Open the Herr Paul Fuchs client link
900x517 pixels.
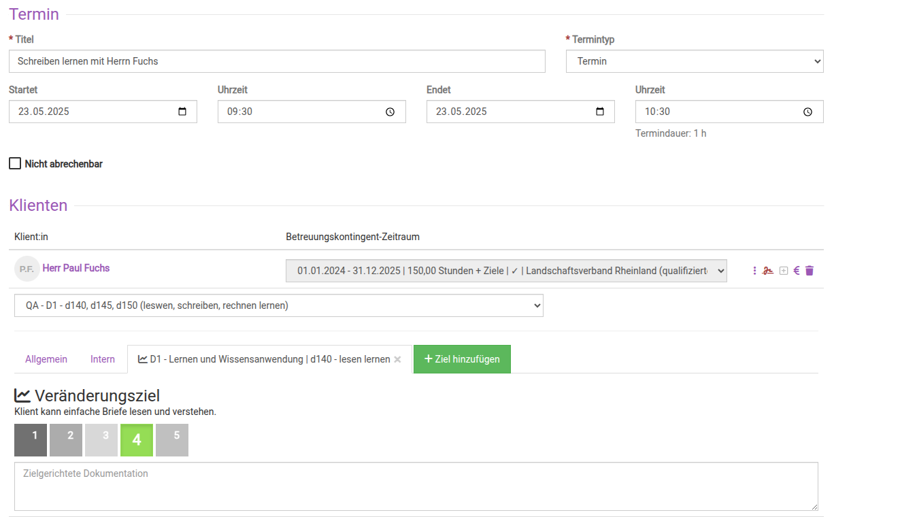[76, 268]
